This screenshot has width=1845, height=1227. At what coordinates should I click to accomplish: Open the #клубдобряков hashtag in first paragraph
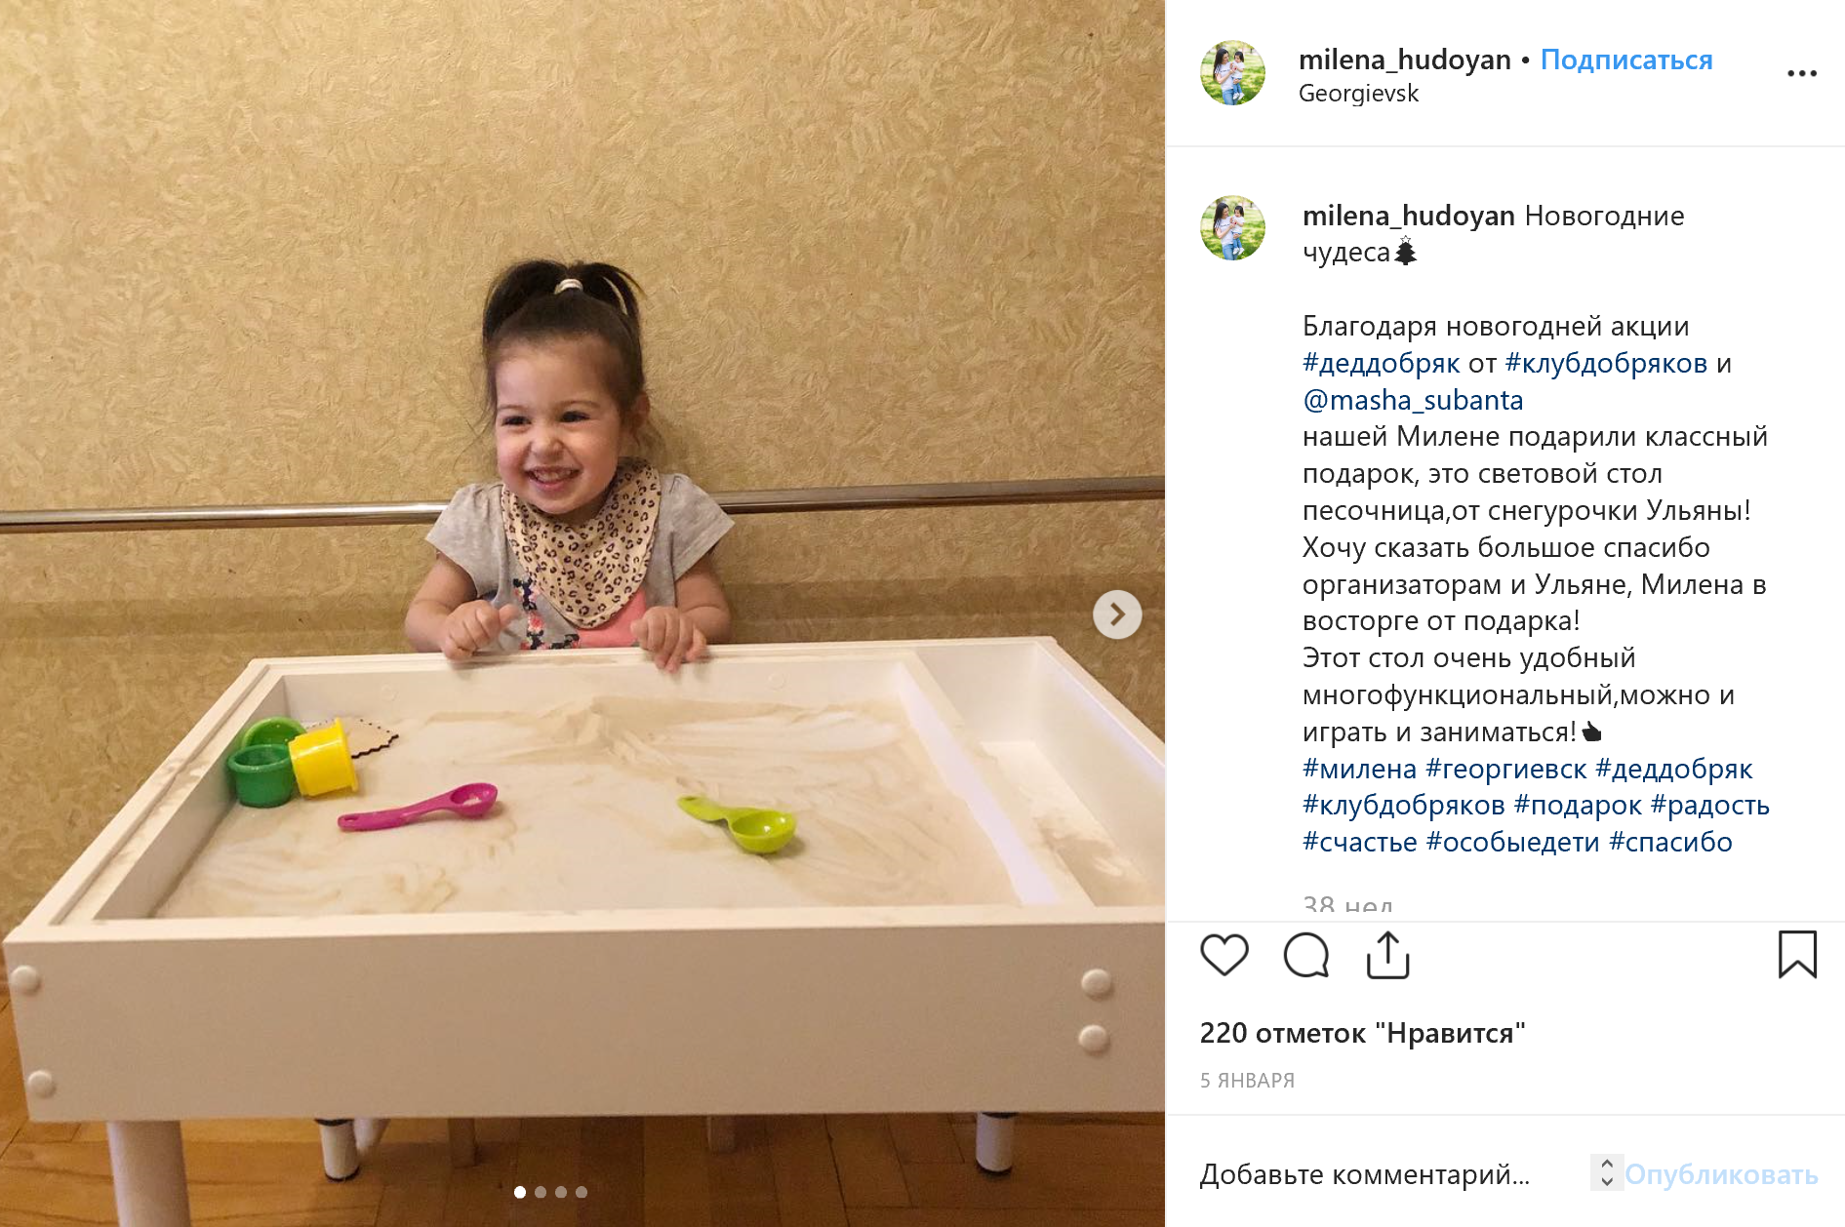coord(1606,363)
